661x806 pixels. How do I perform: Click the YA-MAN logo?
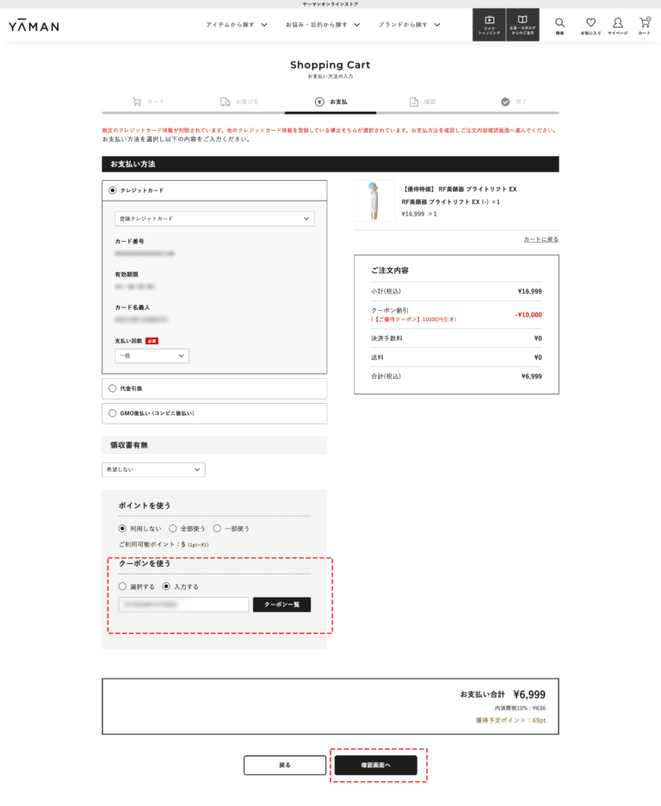(x=34, y=26)
